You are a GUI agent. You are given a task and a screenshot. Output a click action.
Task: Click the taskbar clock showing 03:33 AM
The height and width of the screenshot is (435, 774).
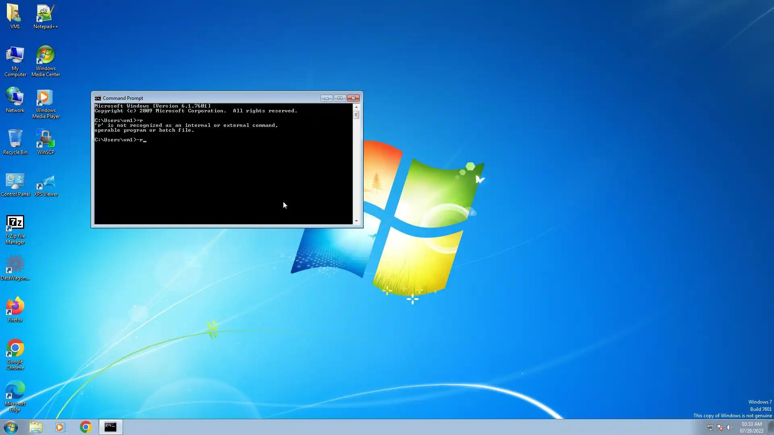(x=751, y=427)
